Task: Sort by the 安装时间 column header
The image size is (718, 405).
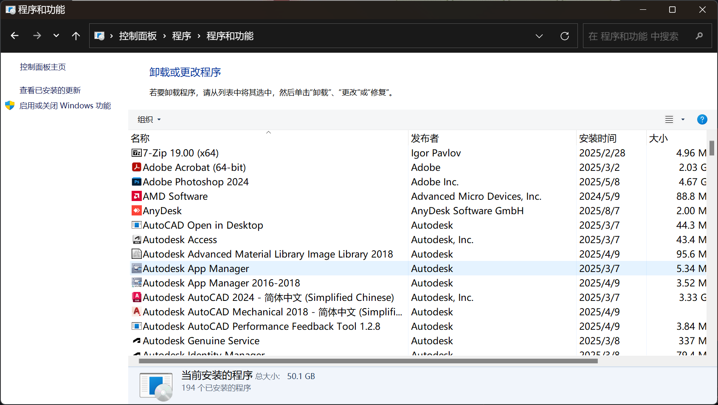Action: pyautogui.click(x=611, y=138)
